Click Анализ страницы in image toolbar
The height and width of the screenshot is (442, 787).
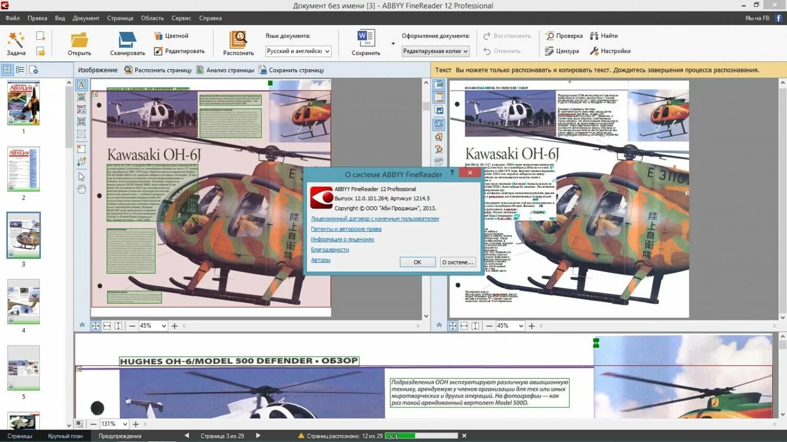pyautogui.click(x=225, y=70)
